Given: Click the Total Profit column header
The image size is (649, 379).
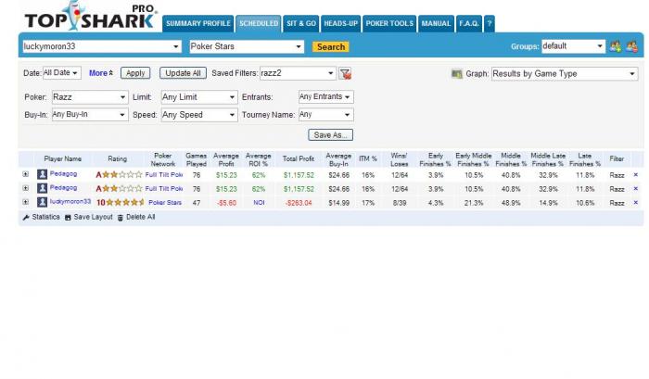Looking at the screenshot, I should [x=298, y=158].
